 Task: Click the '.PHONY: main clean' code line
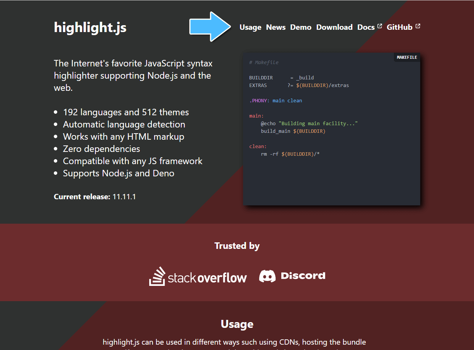pyautogui.click(x=276, y=100)
